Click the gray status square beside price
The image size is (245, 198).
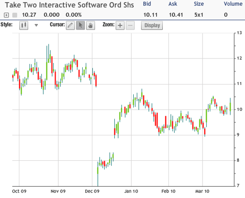click(x=15, y=15)
